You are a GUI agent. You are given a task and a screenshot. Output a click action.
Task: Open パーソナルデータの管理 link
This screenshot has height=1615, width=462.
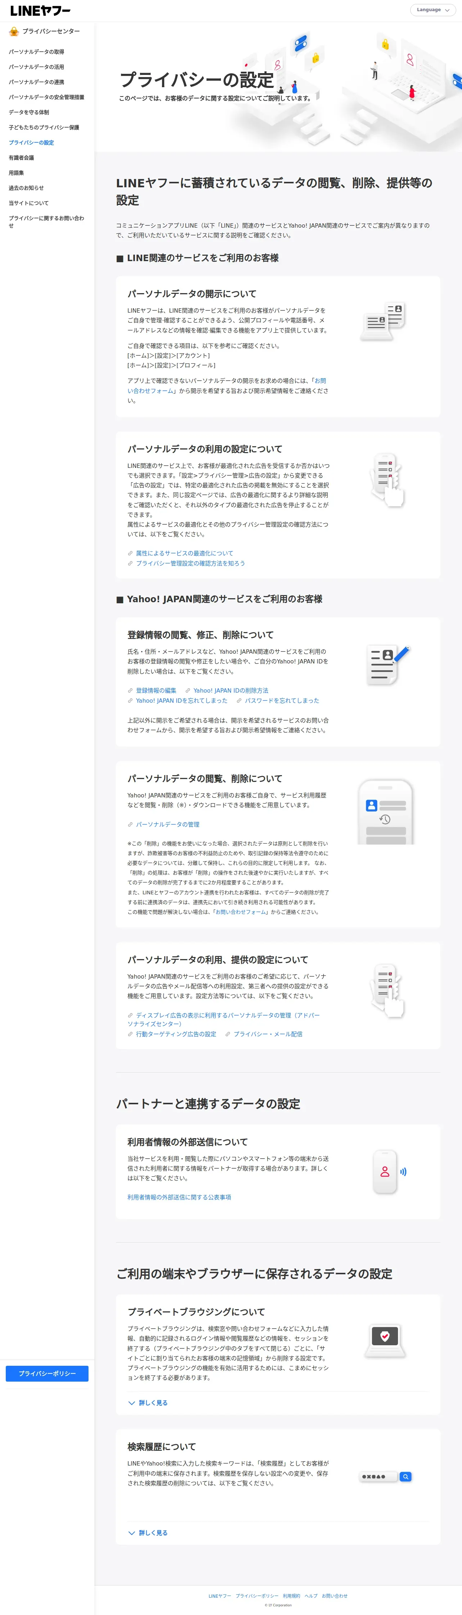[168, 824]
